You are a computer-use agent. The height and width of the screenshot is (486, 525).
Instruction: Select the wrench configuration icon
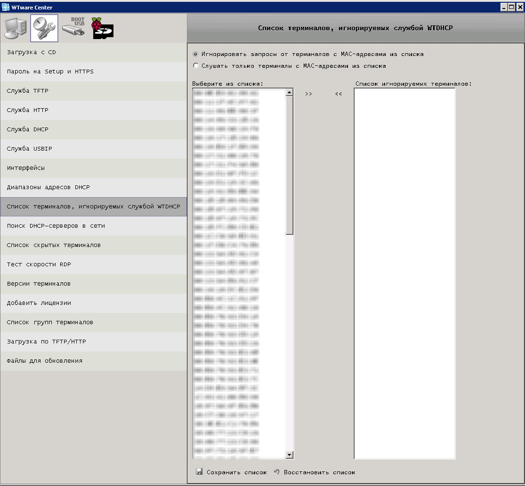(x=44, y=28)
